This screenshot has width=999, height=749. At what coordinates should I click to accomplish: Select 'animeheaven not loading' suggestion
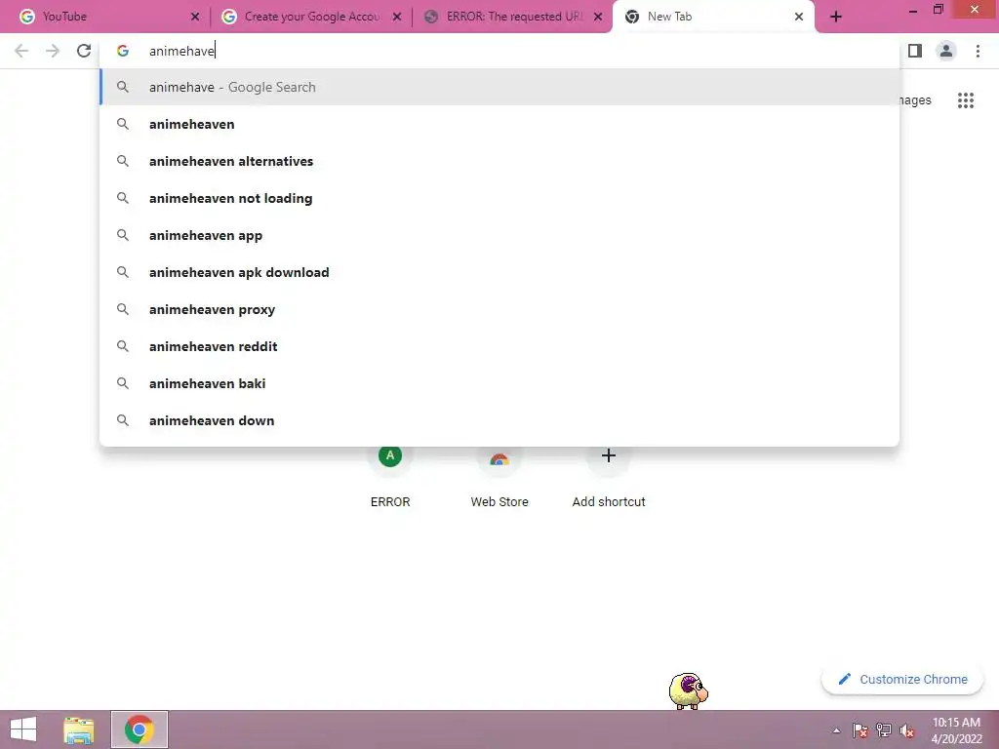click(499, 198)
